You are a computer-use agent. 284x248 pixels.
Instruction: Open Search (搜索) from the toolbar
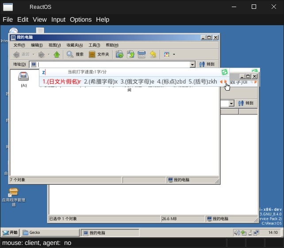[x=75, y=54]
